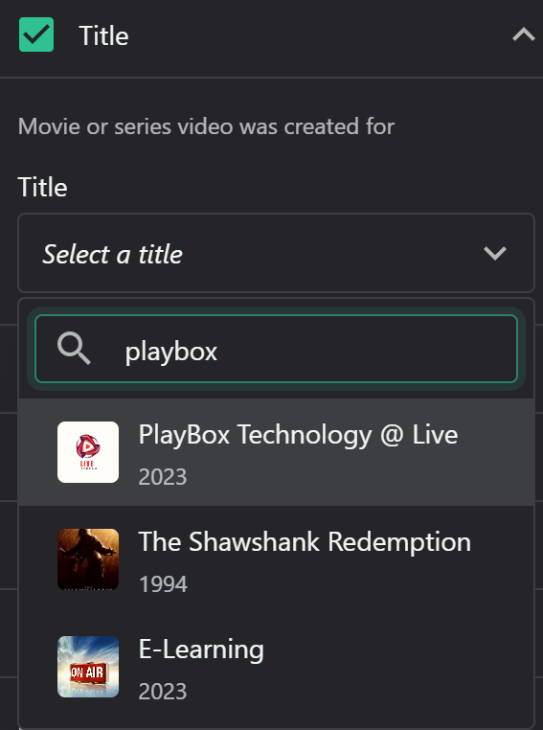Click The Shawshank Redemption poster thumbnail
The image size is (543, 730).
(88, 559)
